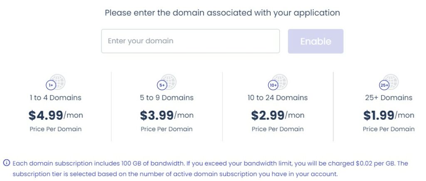Select the 1 to 4 Domains label
This screenshot has width=426, height=181.
coord(56,97)
